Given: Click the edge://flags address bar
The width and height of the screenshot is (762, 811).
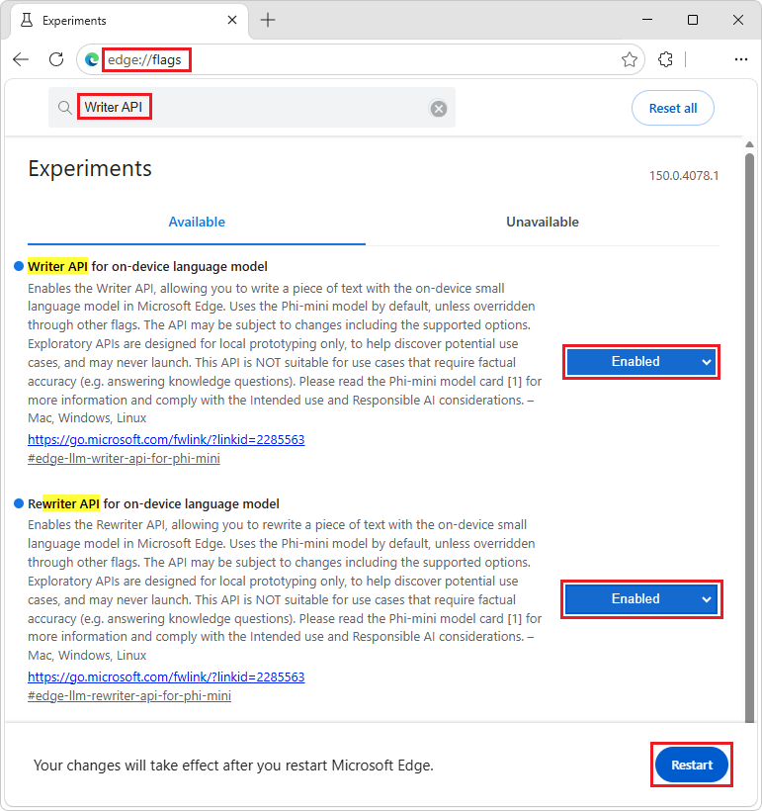Looking at the screenshot, I should pyautogui.click(x=361, y=60).
